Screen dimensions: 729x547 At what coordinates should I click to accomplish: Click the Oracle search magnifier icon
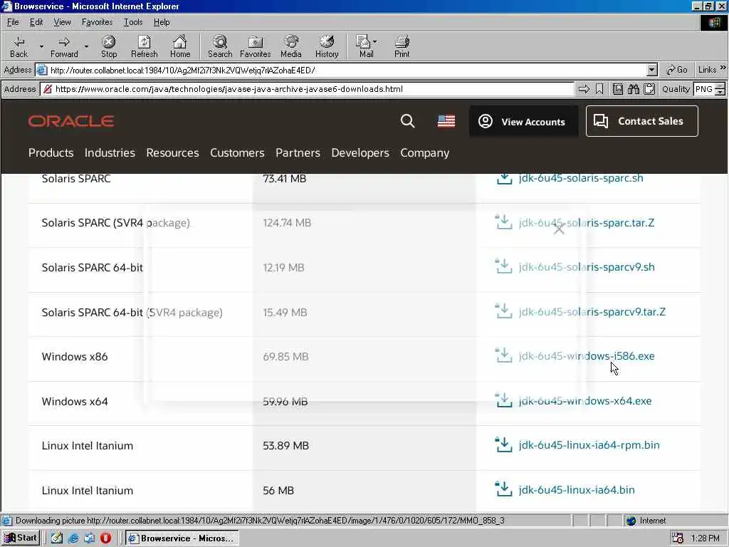(x=408, y=121)
